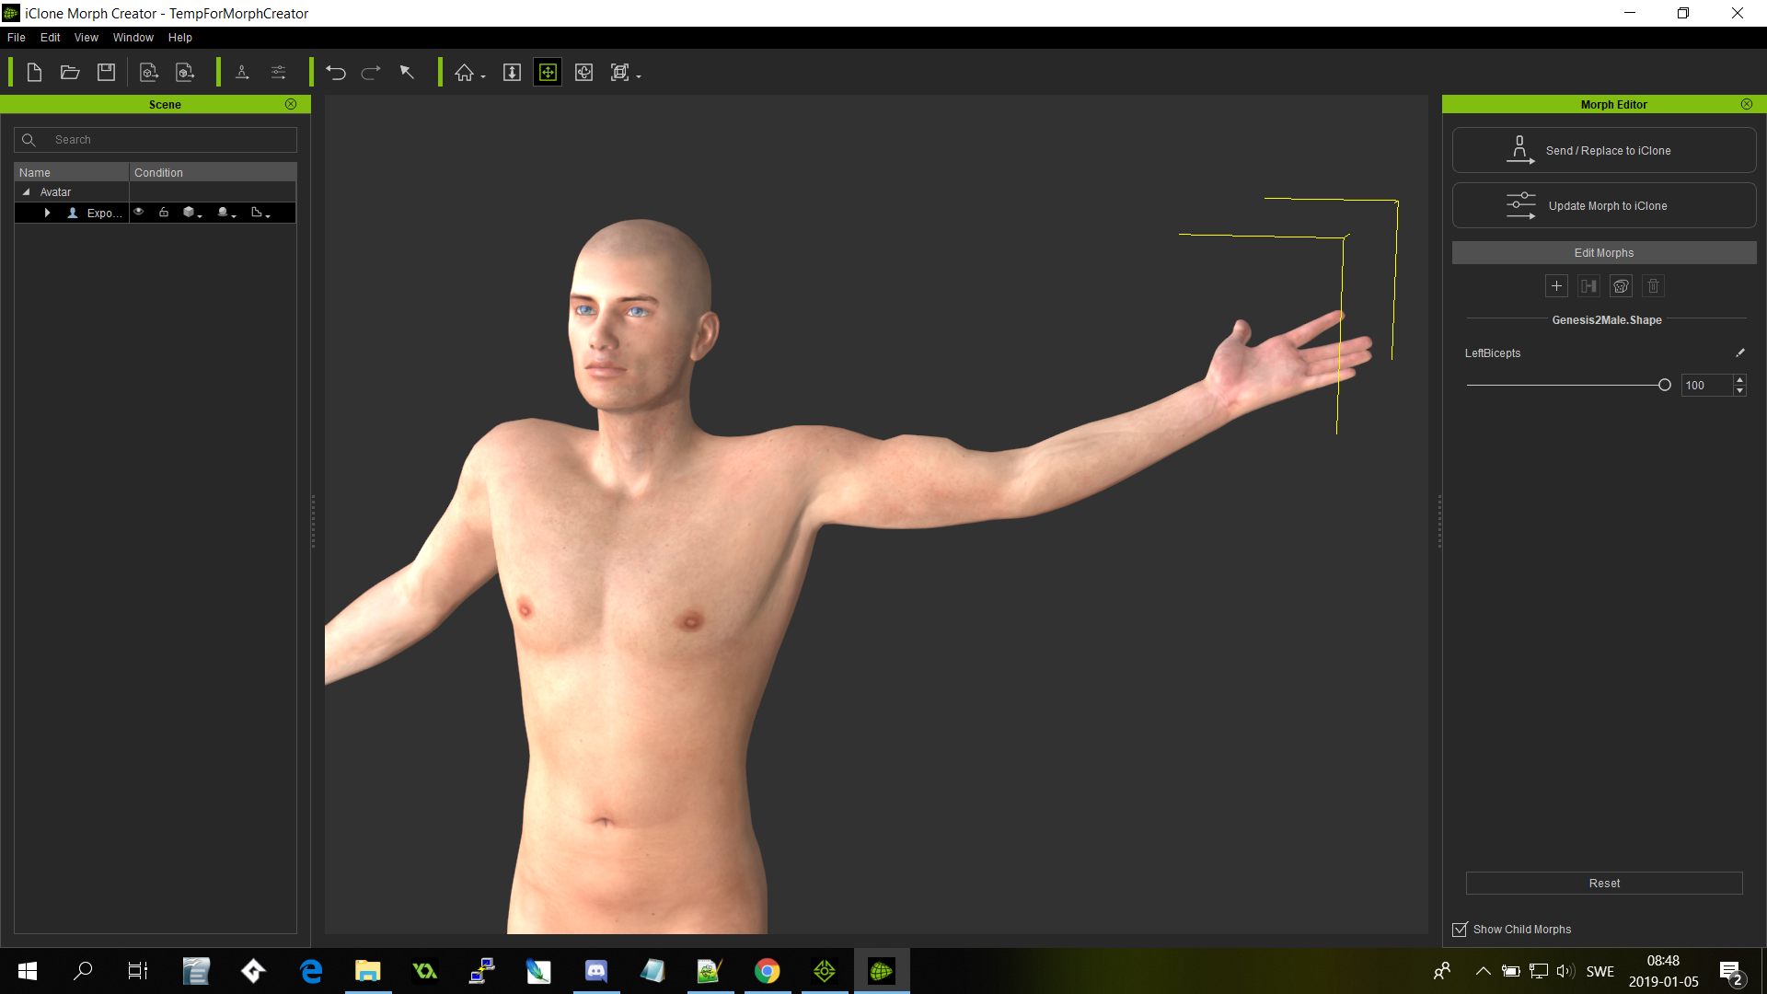The image size is (1767, 994).
Task: Rename LeftBicepts with the pencil icon
Action: coord(1739,353)
